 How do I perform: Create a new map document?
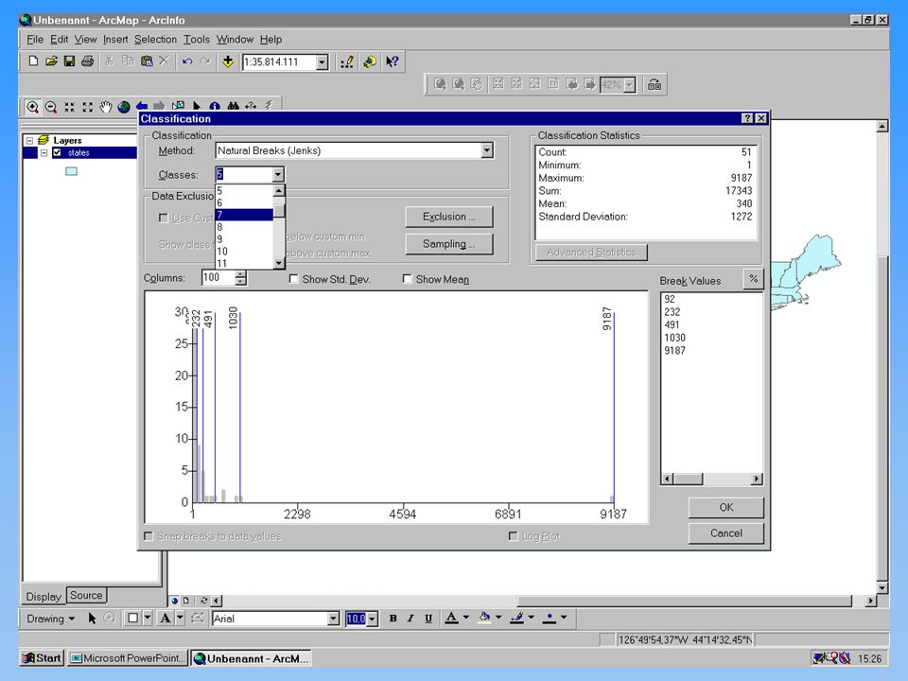[34, 61]
